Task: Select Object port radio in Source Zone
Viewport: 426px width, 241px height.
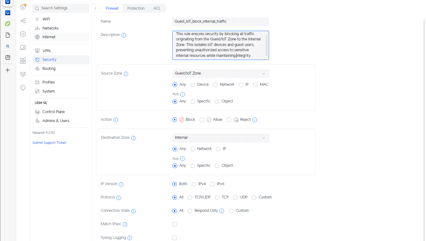Action: tap(217, 102)
